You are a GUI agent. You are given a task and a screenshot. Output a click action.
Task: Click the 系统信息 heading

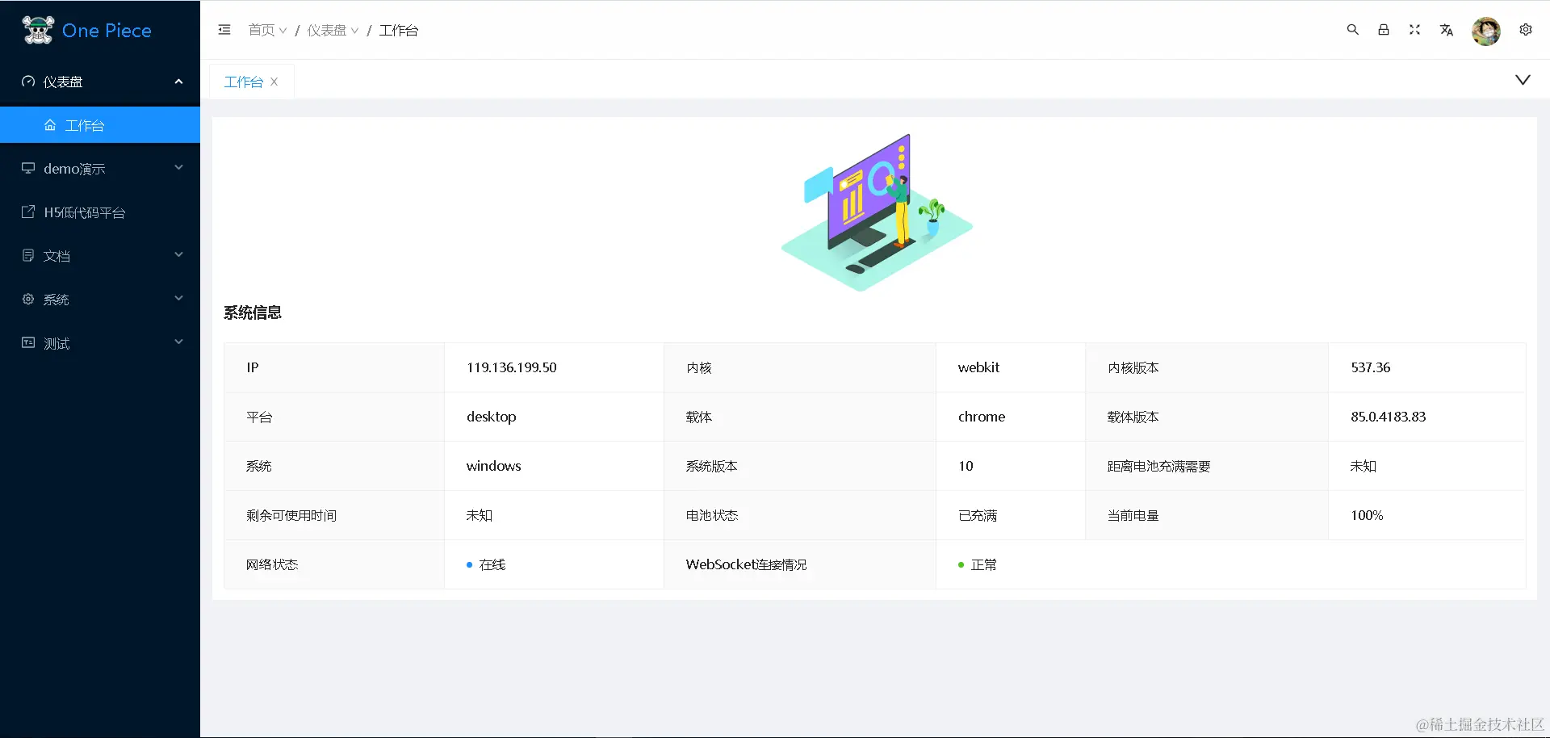pyautogui.click(x=253, y=312)
